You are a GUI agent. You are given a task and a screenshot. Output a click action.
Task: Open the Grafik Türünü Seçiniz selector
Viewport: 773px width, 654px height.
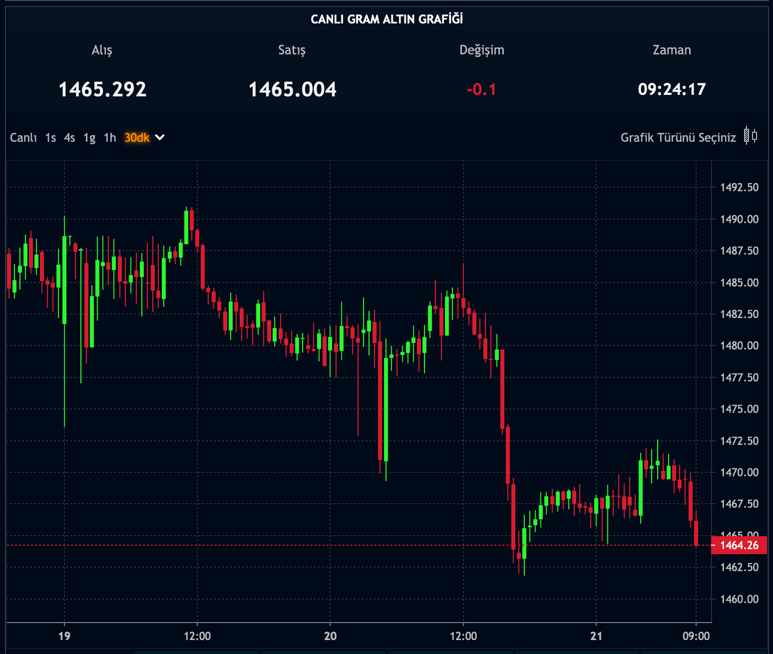pos(678,138)
